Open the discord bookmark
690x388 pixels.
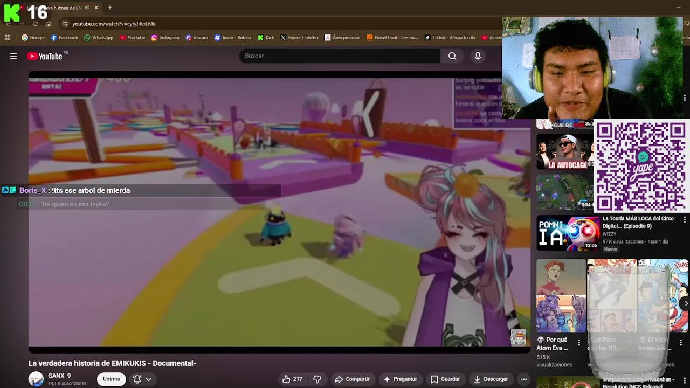pyautogui.click(x=197, y=38)
